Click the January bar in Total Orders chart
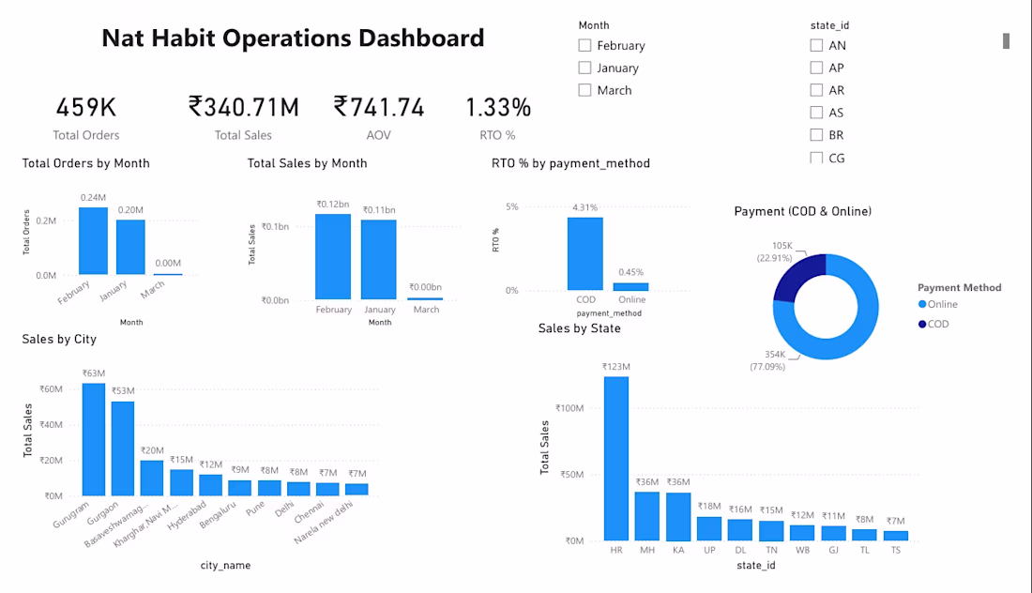 [x=130, y=247]
